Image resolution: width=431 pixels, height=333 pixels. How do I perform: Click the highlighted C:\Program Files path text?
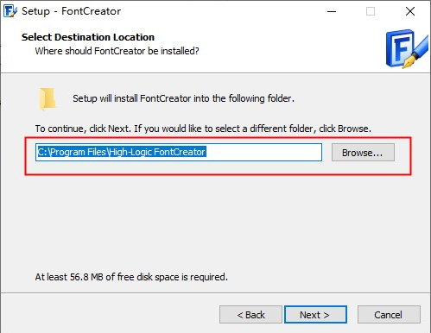tap(122, 152)
